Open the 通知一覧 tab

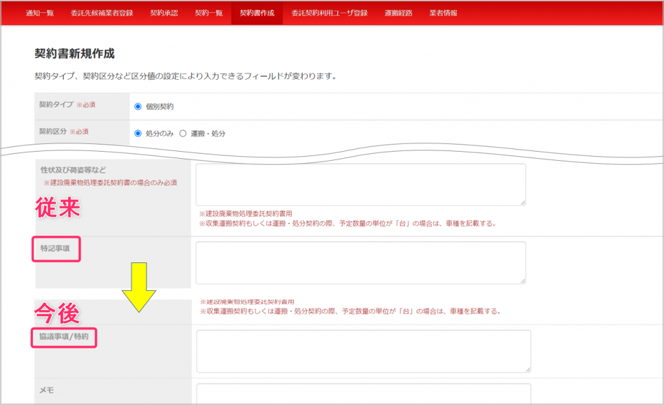coord(40,13)
